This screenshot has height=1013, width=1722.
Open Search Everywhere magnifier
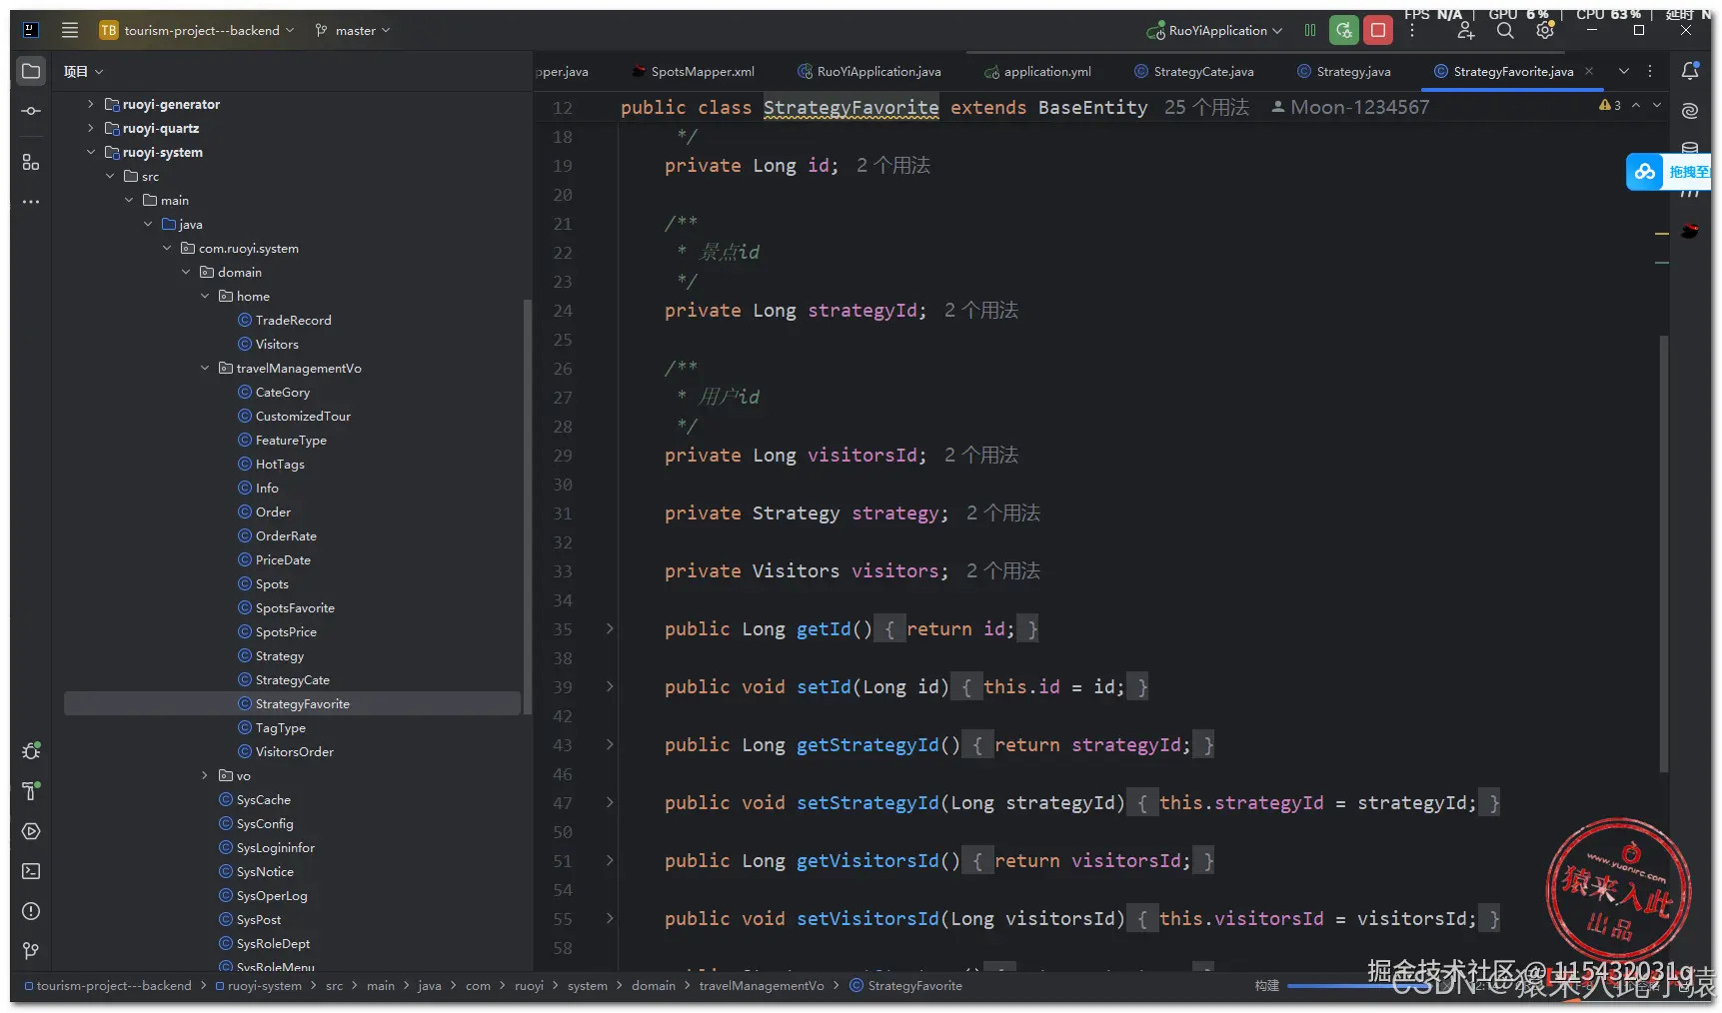point(1505,31)
